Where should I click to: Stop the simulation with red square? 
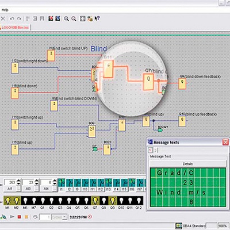point(19,217)
